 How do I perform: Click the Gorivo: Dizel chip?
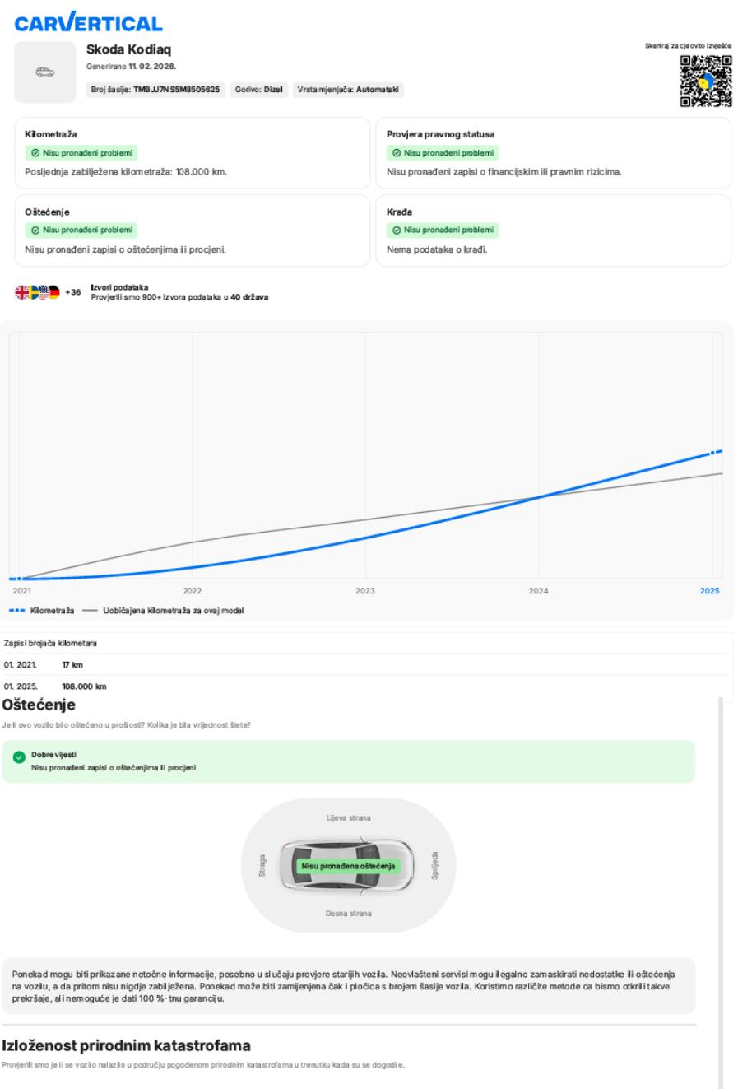258,90
